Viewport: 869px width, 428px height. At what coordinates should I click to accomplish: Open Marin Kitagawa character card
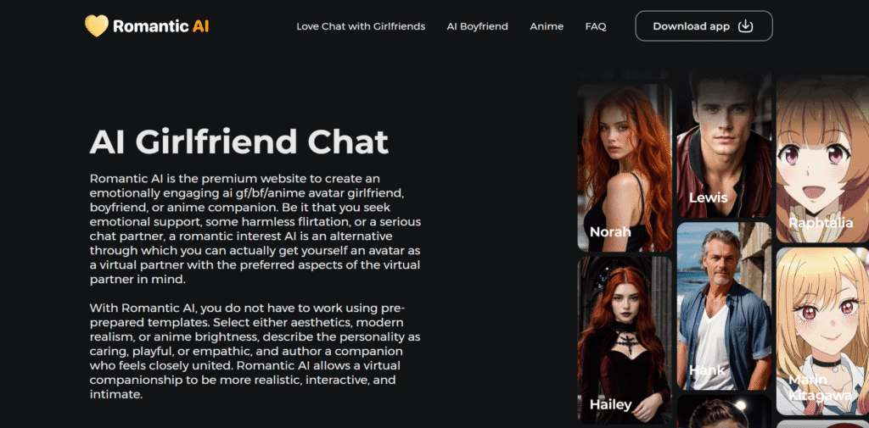(x=822, y=331)
